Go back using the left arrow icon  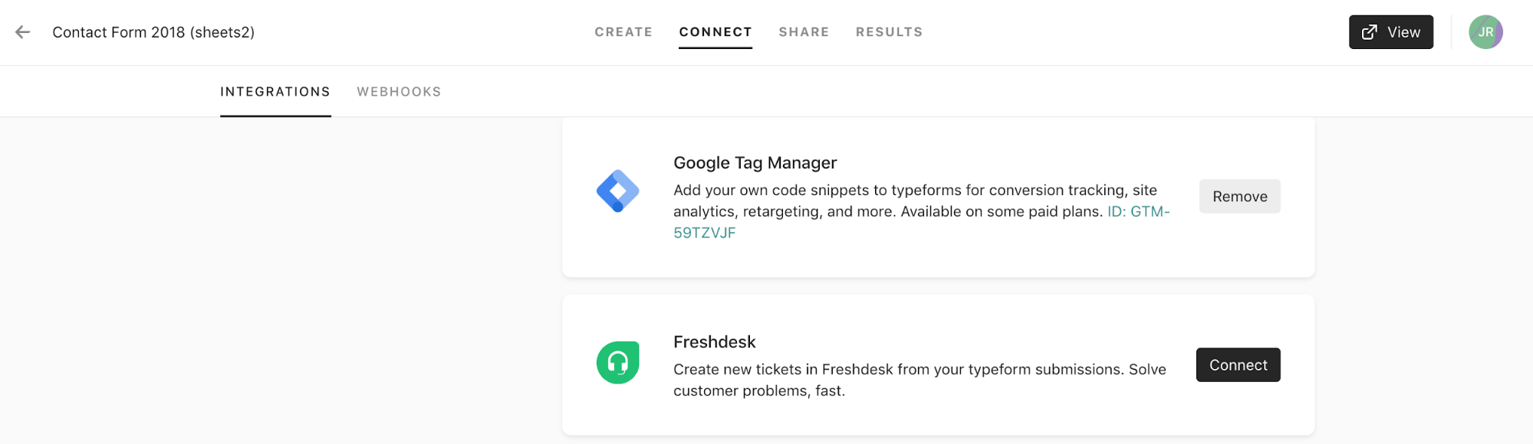coord(23,32)
